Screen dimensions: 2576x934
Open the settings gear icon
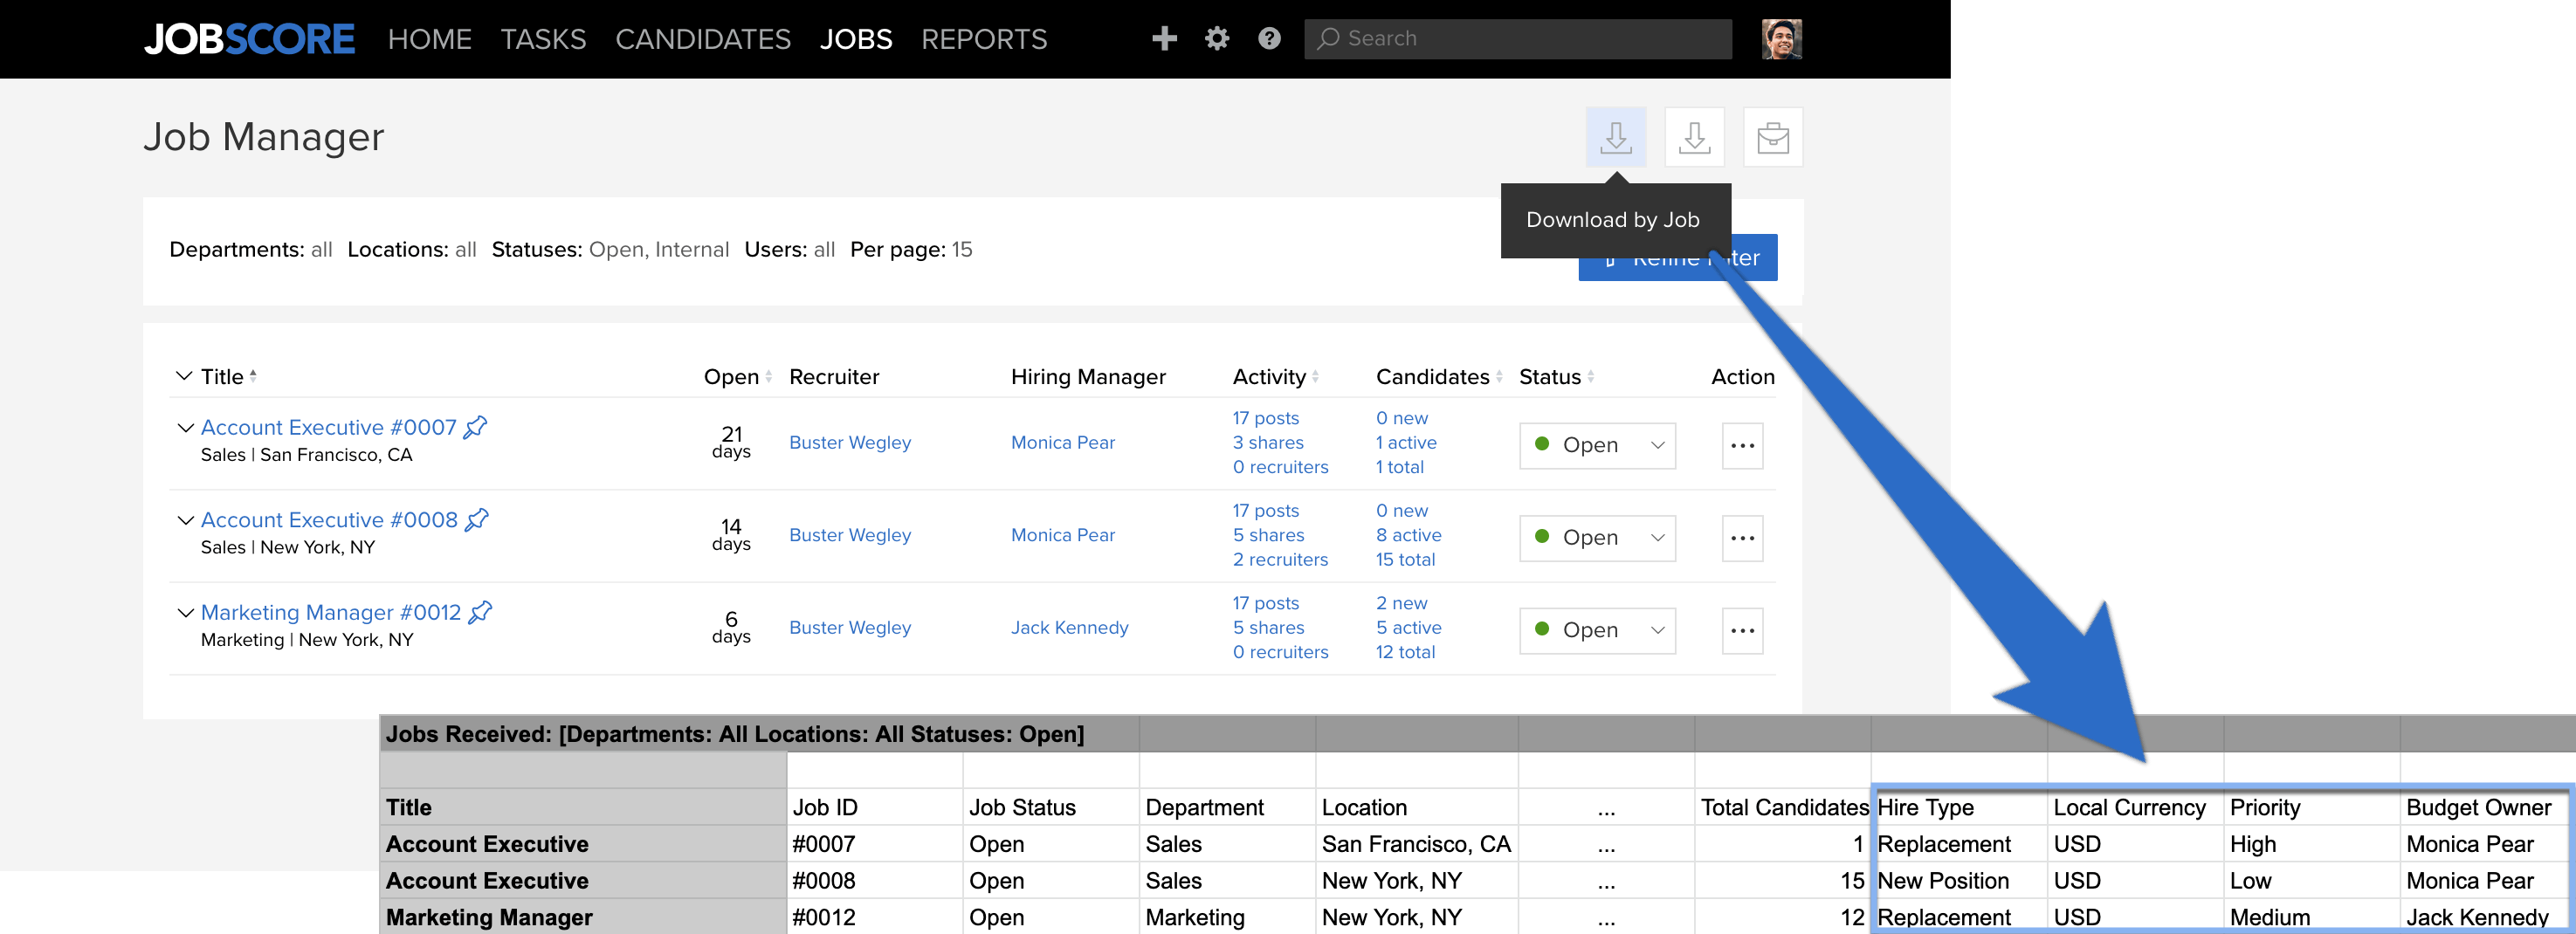[1217, 39]
